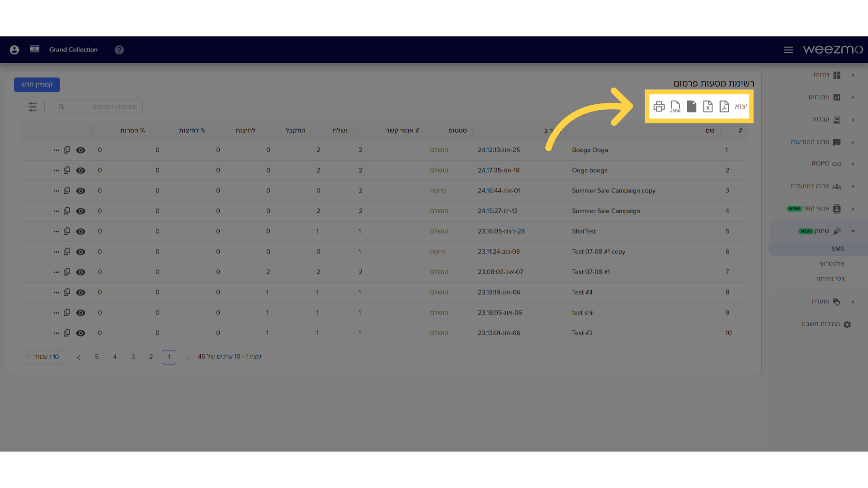
Task: Click the campaign name search field
Action: 98,107
